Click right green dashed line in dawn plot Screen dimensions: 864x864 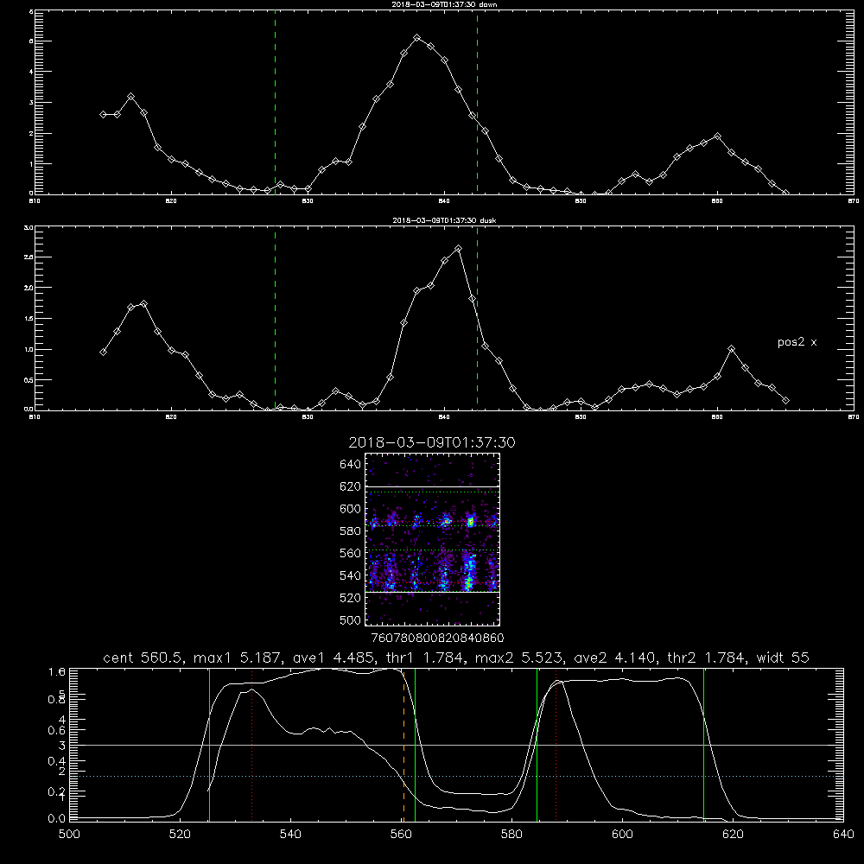click(x=477, y=102)
